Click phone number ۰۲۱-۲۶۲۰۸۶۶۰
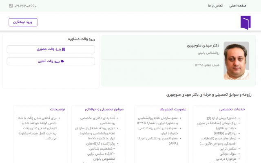The image size is (261, 163). [25, 6]
